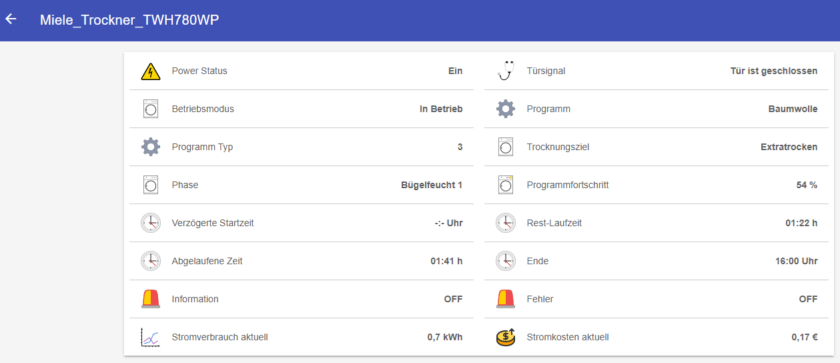Click the Verzögerte Startzeit label
Screen dimensions: 840x363
click(x=213, y=223)
